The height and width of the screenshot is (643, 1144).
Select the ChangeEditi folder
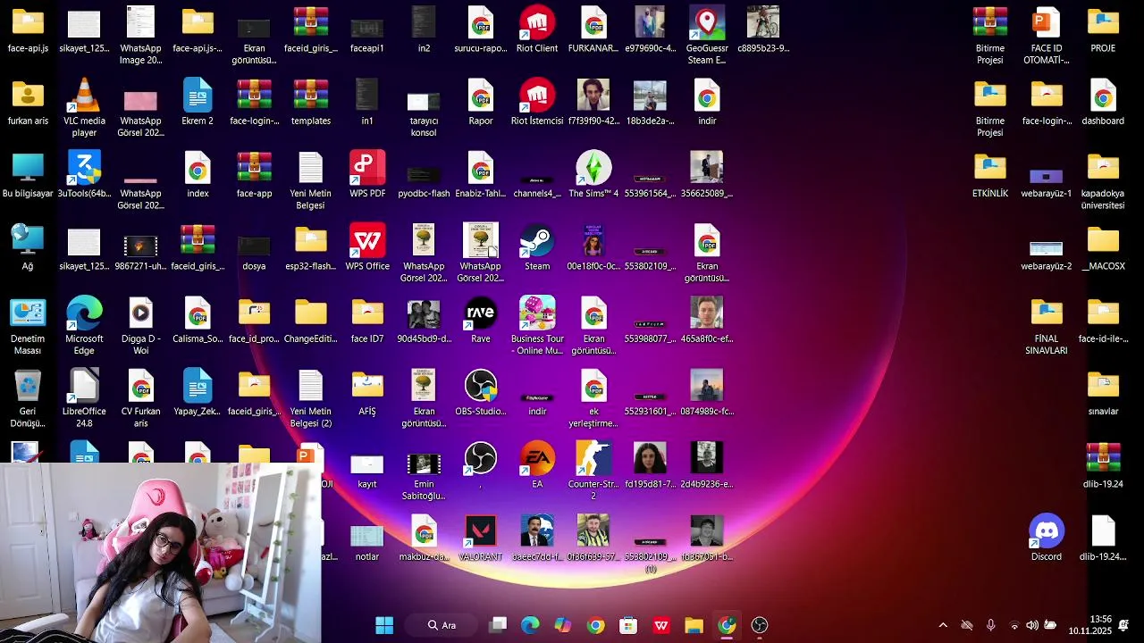pos(311,320)
